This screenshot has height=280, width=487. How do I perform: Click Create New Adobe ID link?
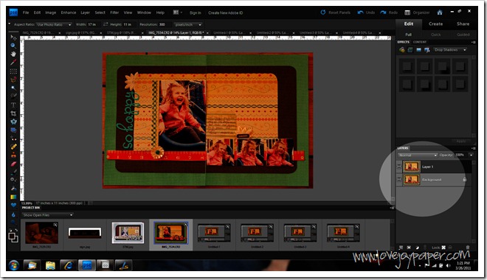point(226,13)
